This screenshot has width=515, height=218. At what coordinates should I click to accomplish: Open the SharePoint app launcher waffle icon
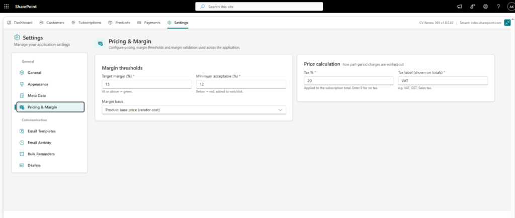7,7
